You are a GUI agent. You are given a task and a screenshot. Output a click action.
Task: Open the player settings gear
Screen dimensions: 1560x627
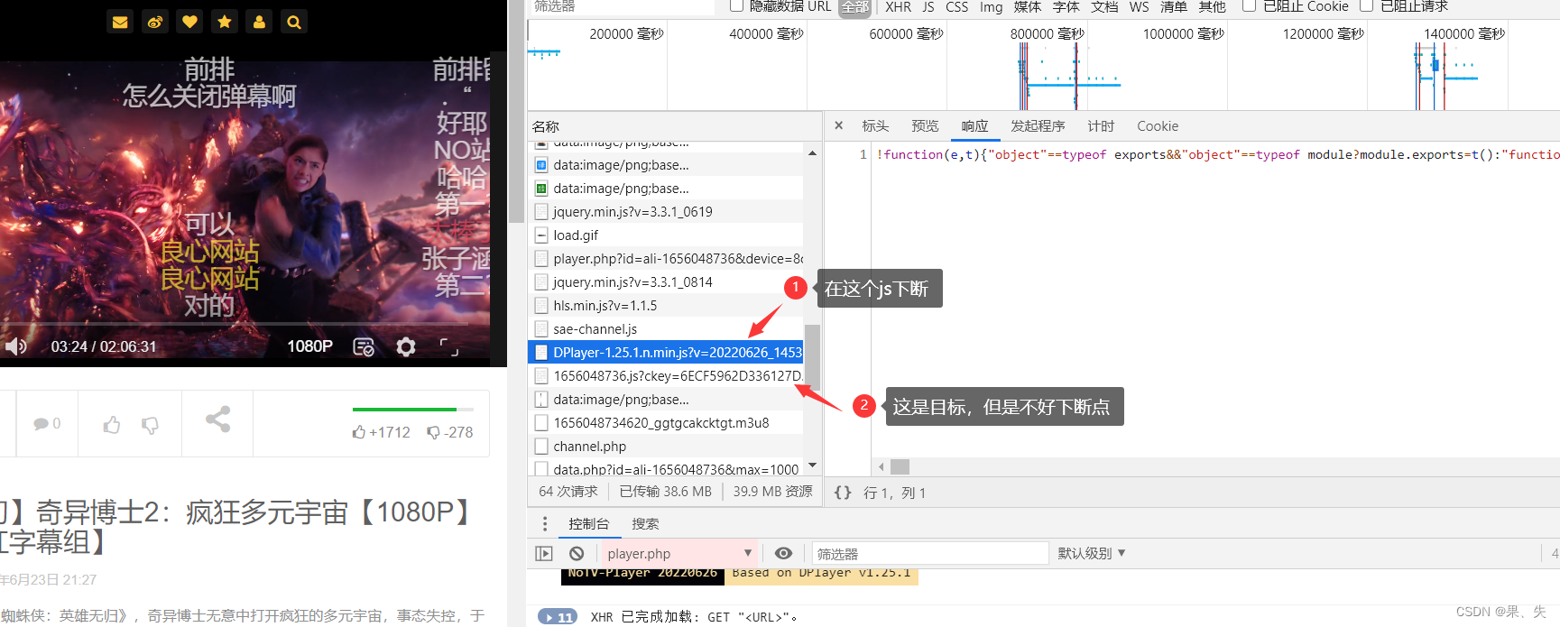pyautogui.click(x=406, y=346)
